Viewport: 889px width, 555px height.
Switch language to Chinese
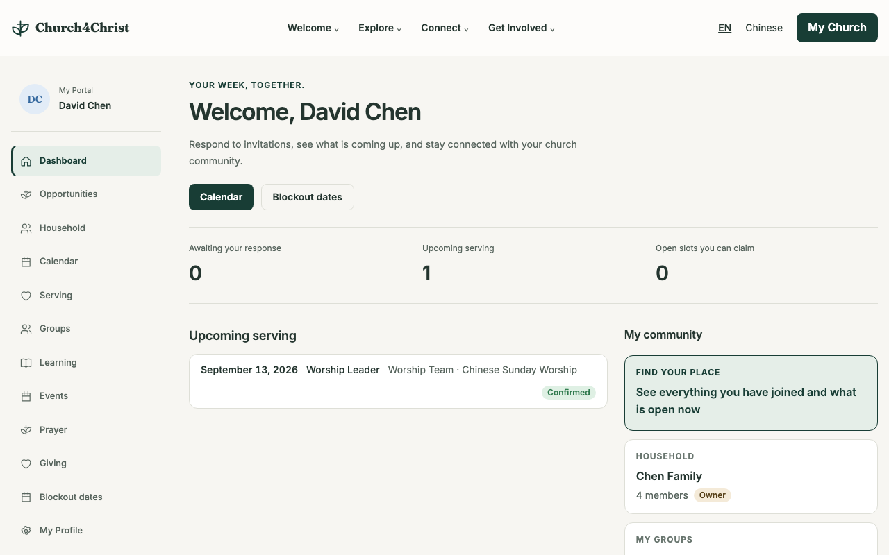764,28
